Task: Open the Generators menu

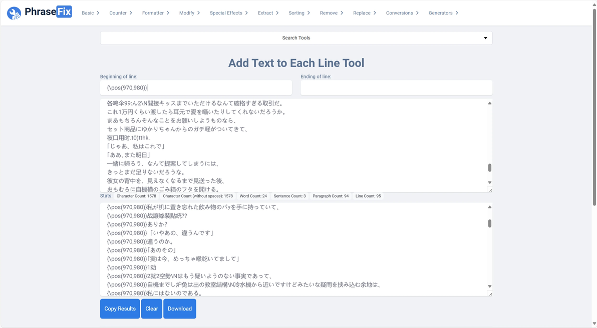Action: (443, 13)
